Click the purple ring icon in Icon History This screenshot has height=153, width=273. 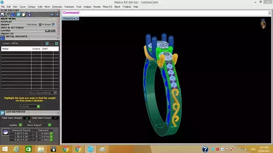29,14
